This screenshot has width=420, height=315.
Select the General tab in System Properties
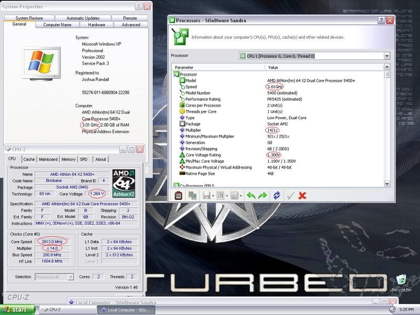click(19, 24)
